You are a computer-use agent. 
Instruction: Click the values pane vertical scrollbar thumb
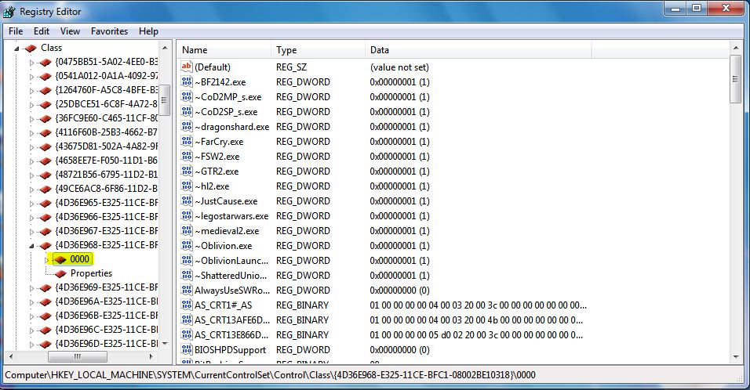pos(736,79)
